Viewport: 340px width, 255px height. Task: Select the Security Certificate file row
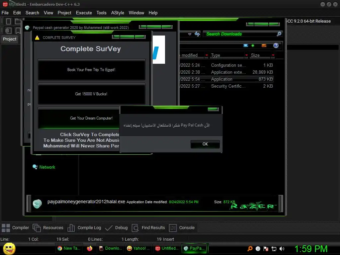(x=226, y=86)
